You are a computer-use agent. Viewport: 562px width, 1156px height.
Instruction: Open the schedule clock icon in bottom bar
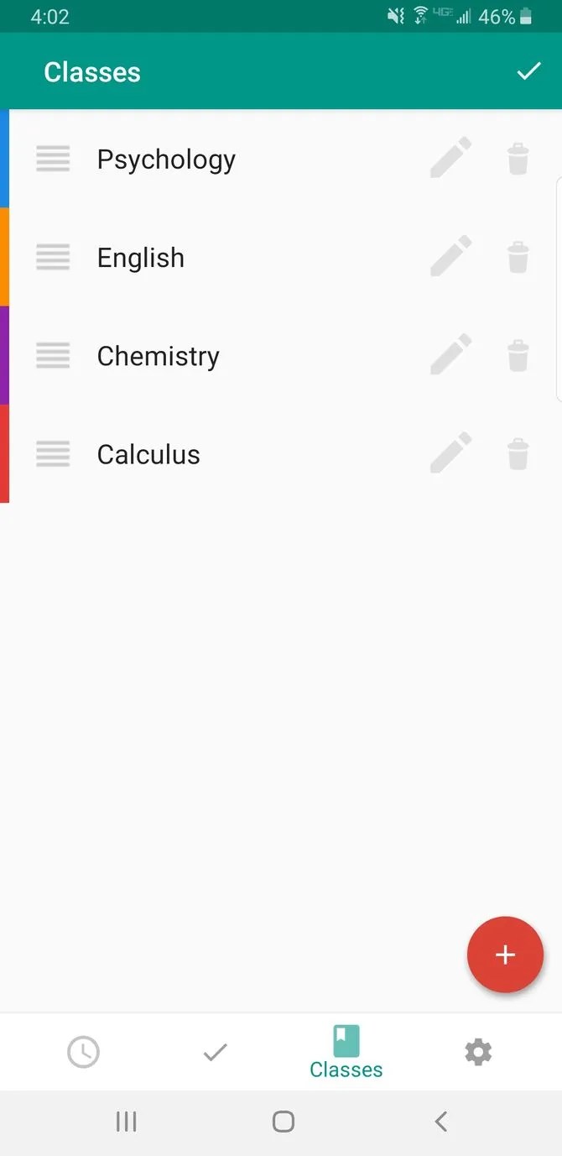[83, 1052]
